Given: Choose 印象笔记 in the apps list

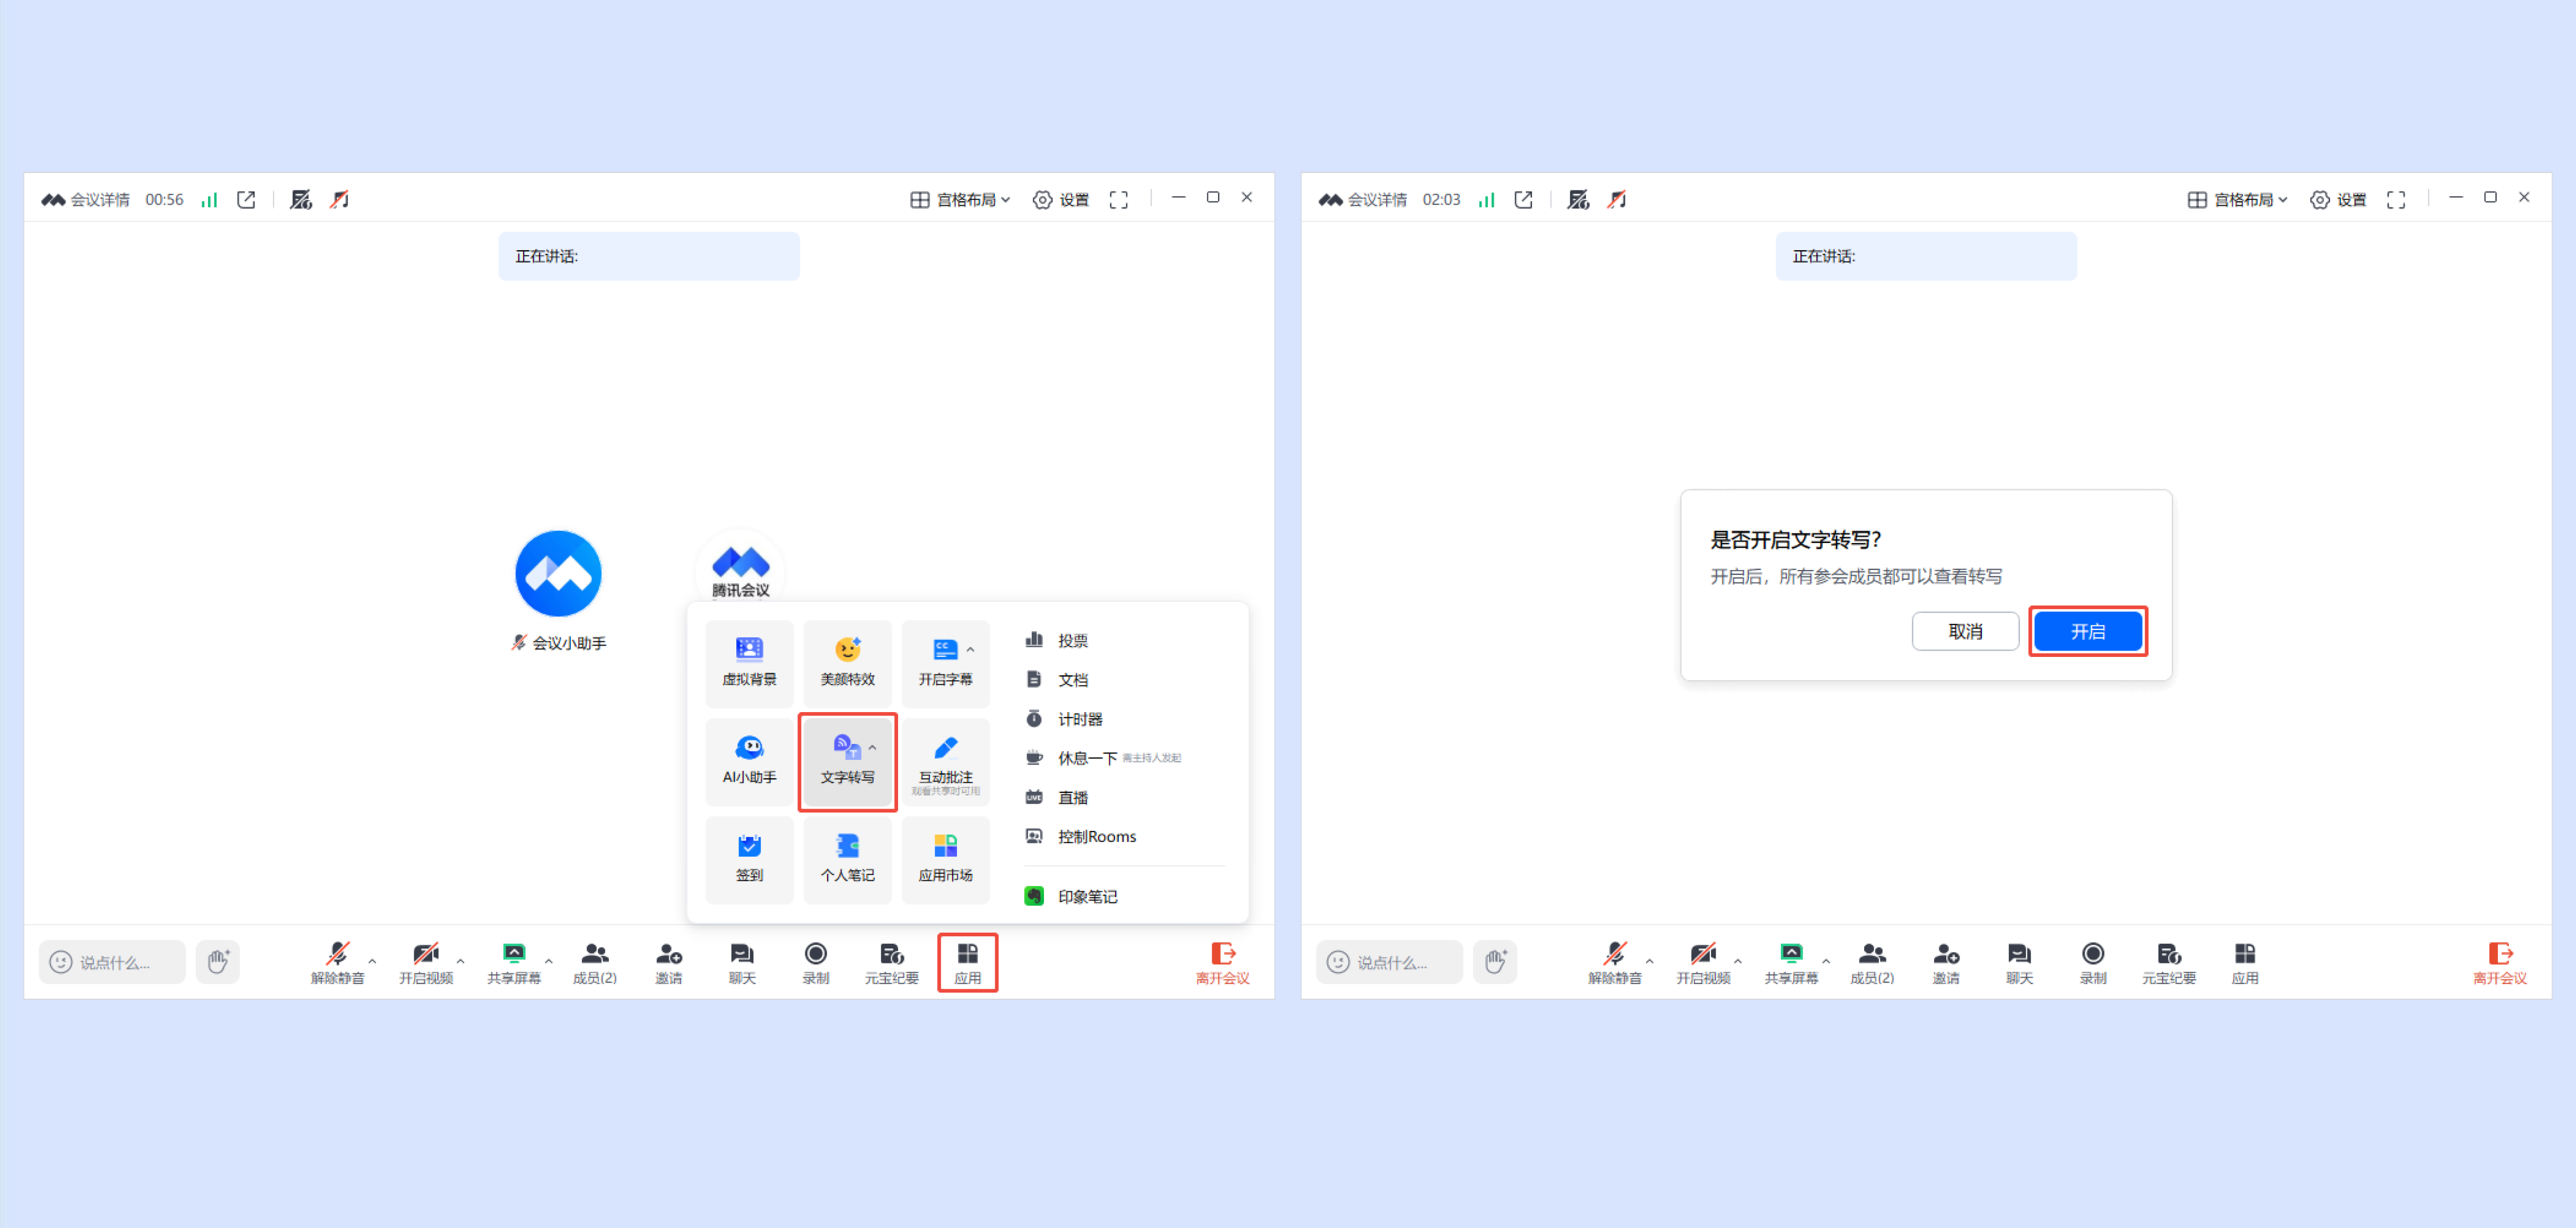Looking at the screenshot, I should [x=1087, y=896].
